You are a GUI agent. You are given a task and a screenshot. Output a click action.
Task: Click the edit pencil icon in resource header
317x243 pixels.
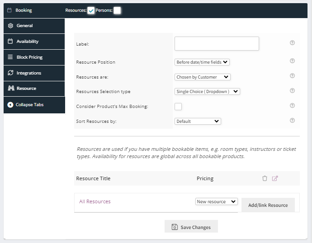pos(275,178)
